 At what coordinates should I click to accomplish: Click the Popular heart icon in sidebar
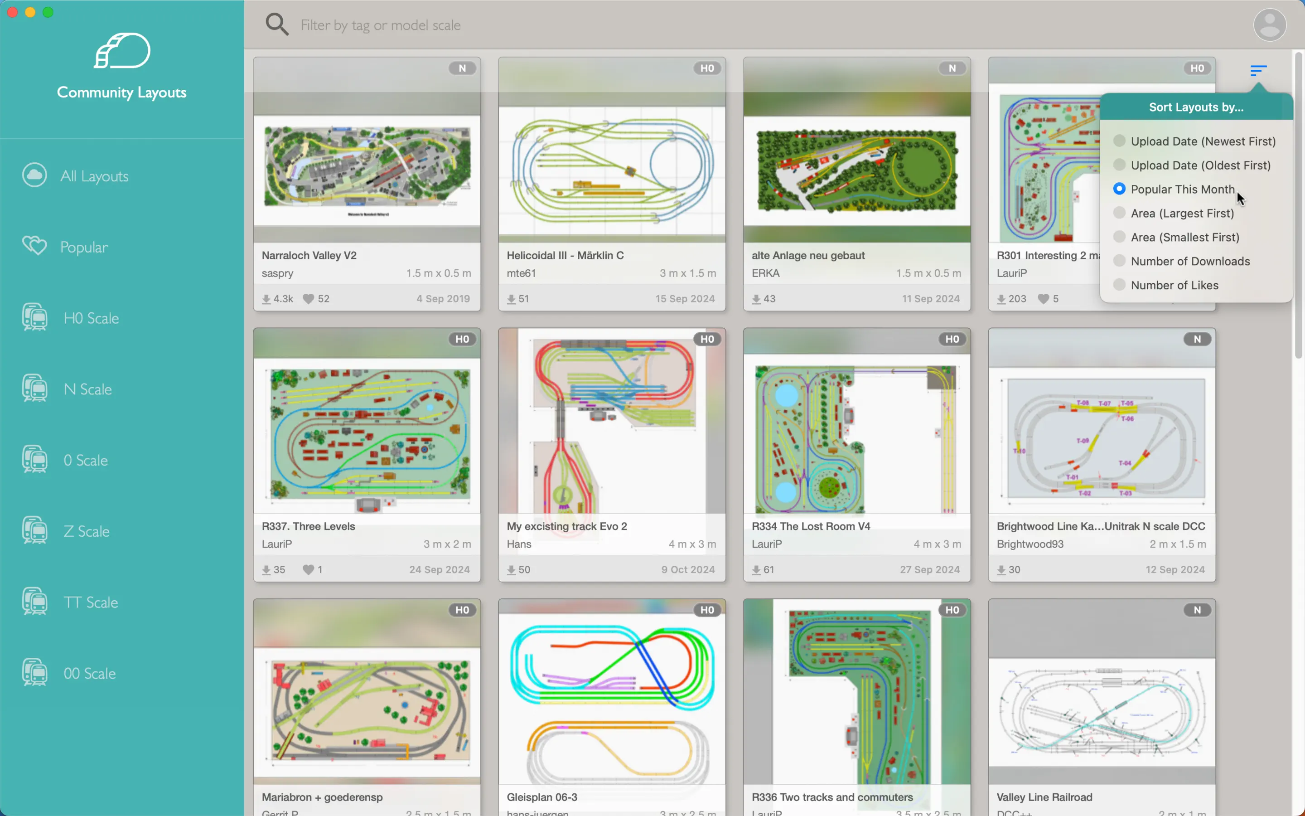pyautogui.click(x=34, y=246)
